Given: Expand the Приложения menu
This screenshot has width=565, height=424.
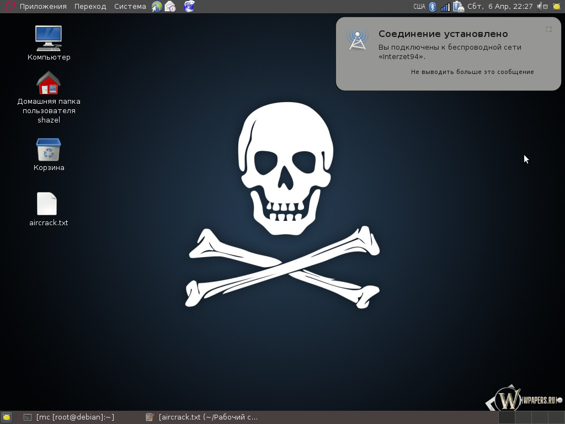Looking at the screenshot, I should [x=43, y=7].
